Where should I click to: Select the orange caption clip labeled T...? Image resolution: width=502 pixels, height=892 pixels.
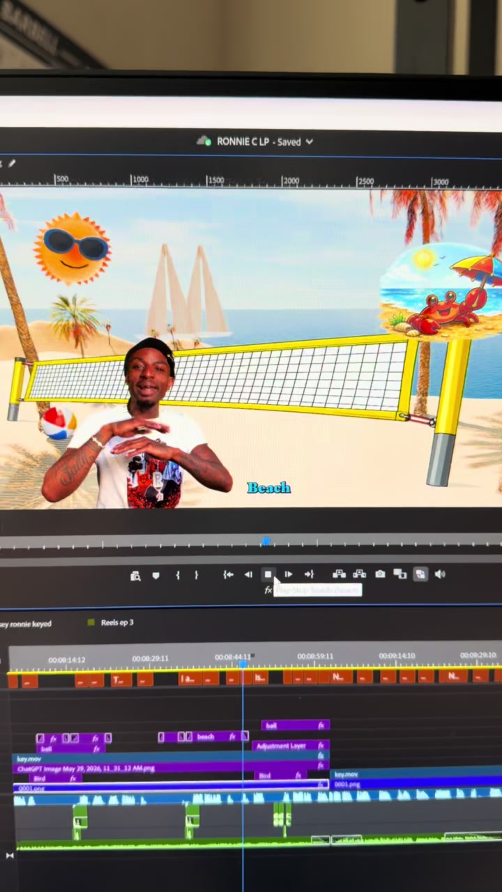point(121,679)
